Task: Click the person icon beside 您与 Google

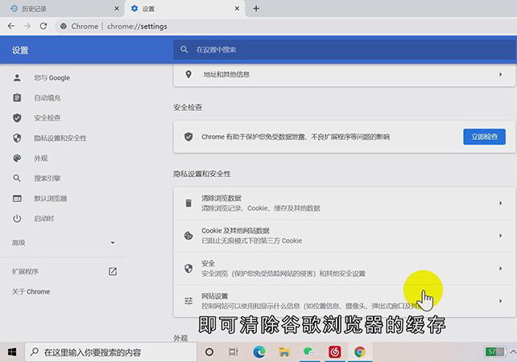Action: click(17, 78)
